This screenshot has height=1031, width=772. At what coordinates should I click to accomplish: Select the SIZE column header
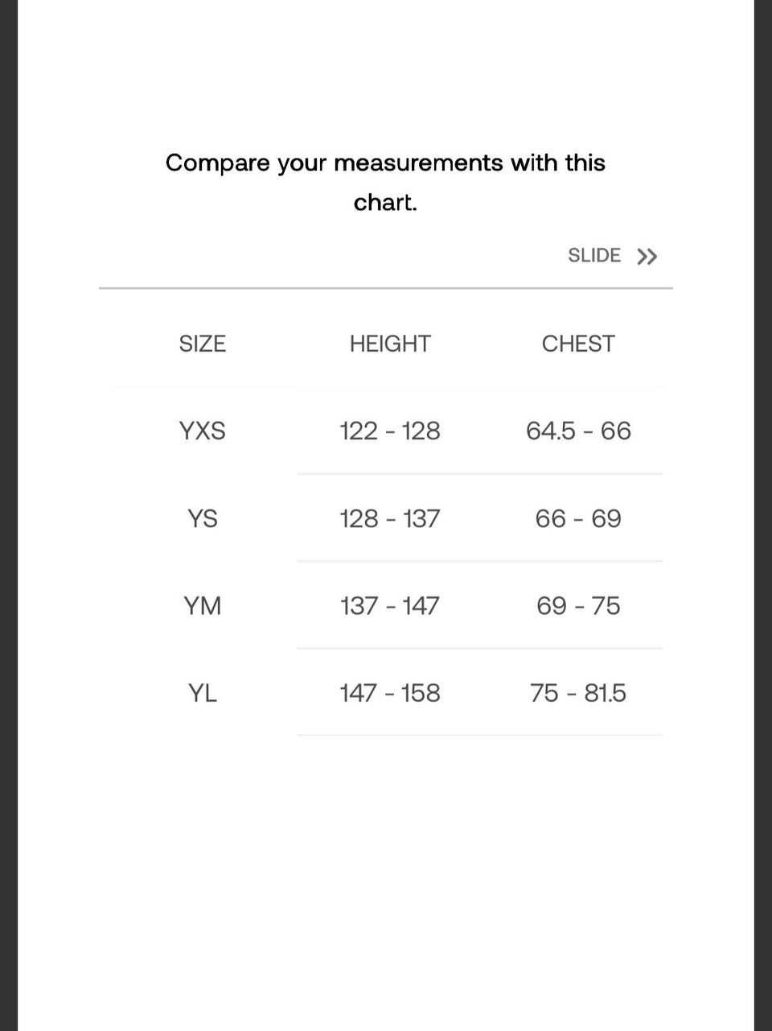(202, 344)
